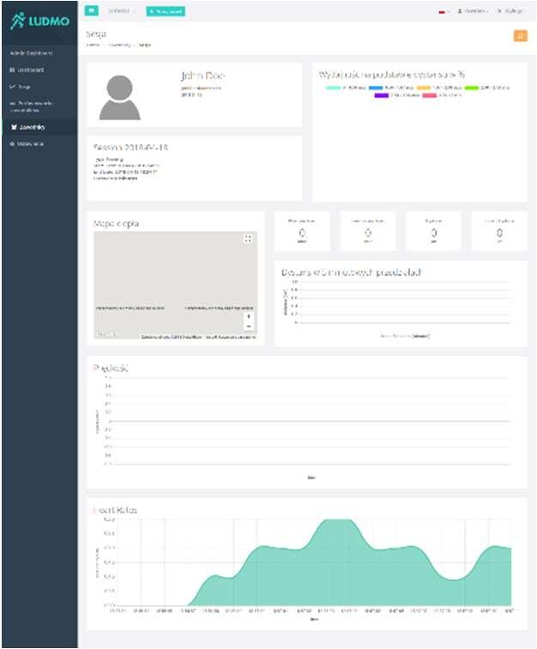Click the Session 2018-04-18 heading
This screenshot has height=649, width=537.
click(x=130, y=148)
